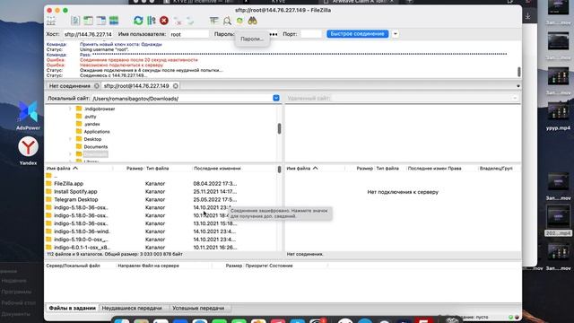Expand the .indigobrowser tree folder
The width and height of the screenshot is (574, 323).
(x=70, y=109)
